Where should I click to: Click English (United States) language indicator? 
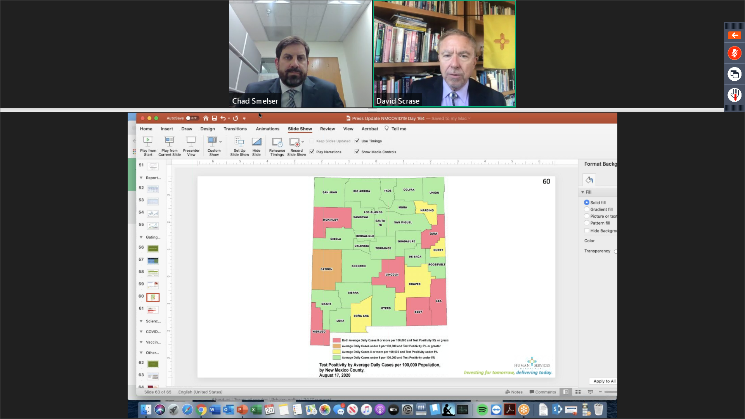click(x=200, y=392)
